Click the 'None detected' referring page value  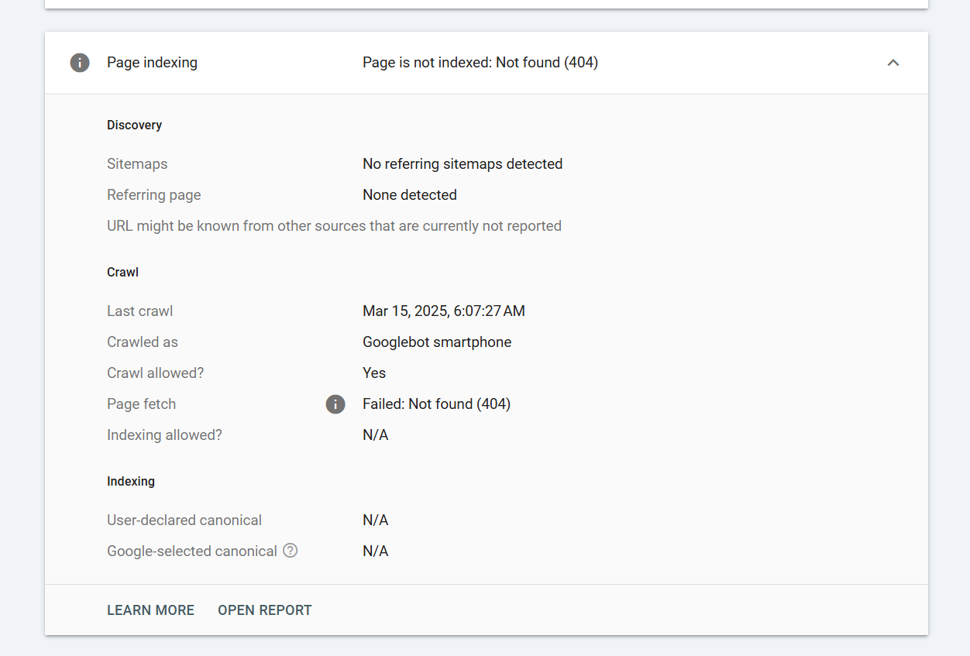coord(410,195)
